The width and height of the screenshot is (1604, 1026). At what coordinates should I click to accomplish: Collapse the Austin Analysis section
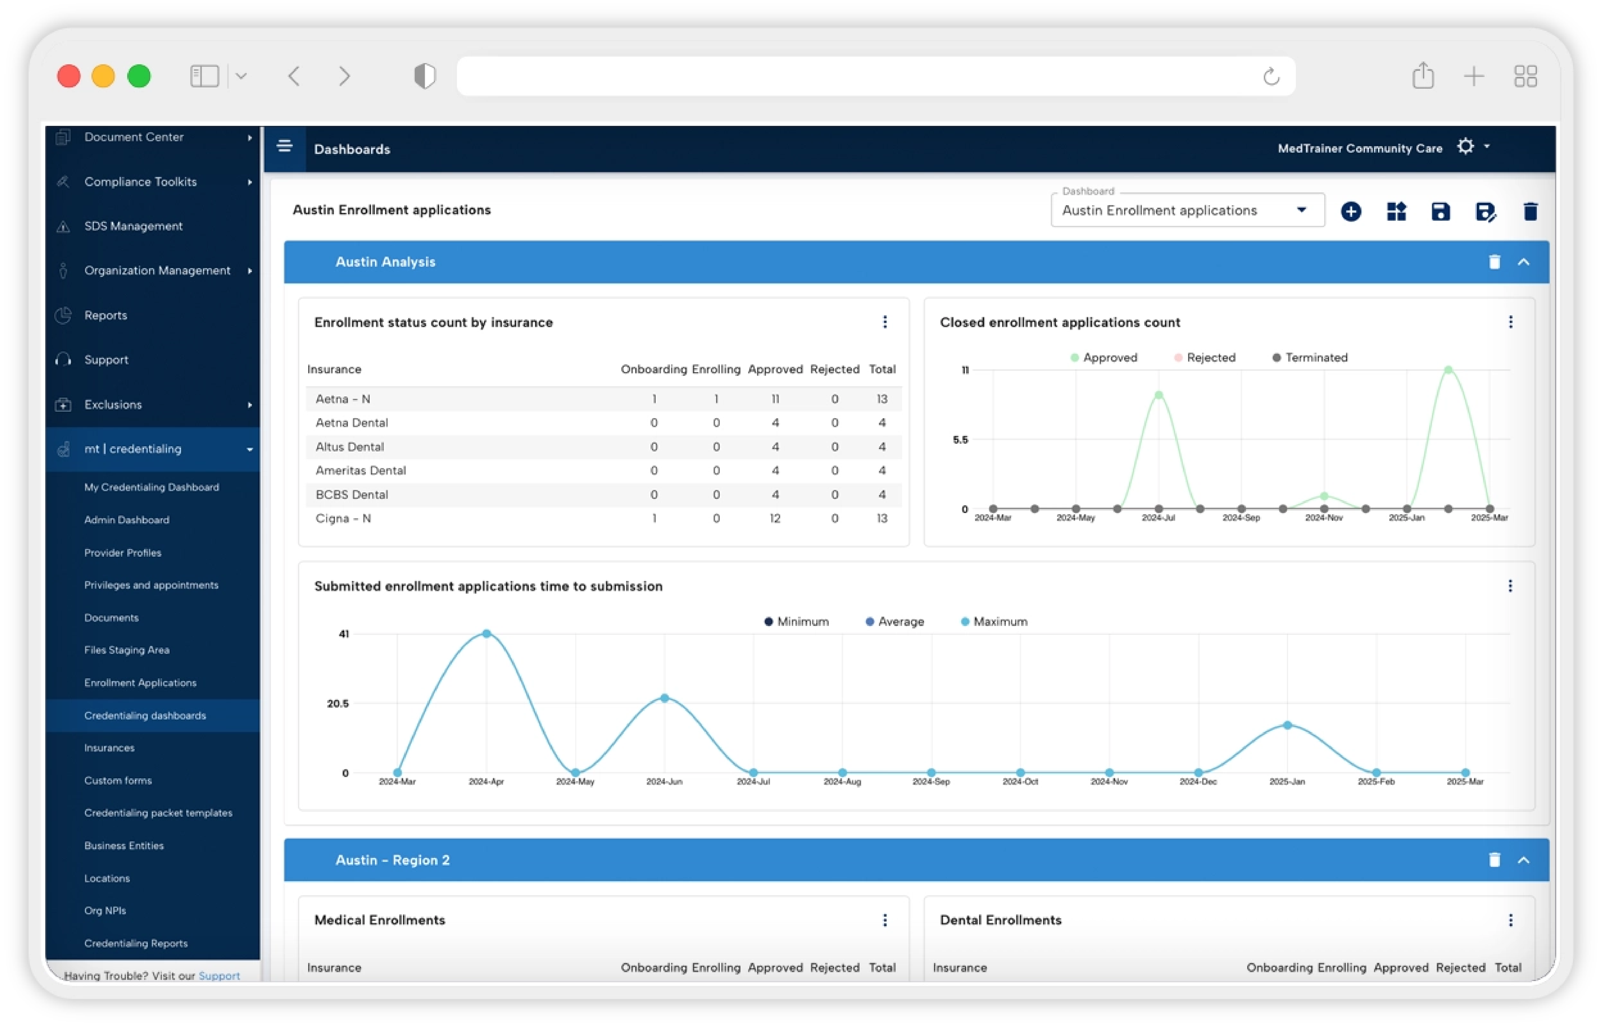tap(1524, 262)
